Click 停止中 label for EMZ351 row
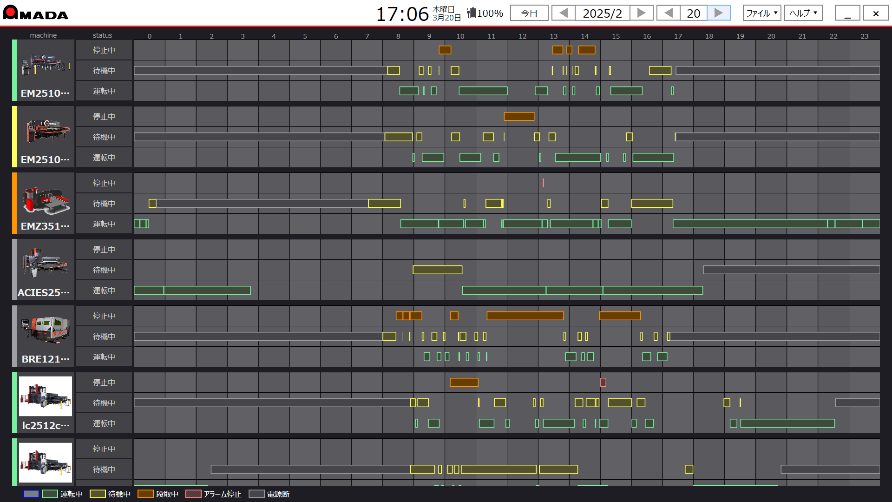This screenshot has width=892, height=502. 104,183
